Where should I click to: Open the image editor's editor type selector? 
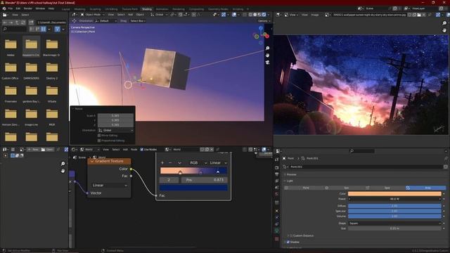278,14
